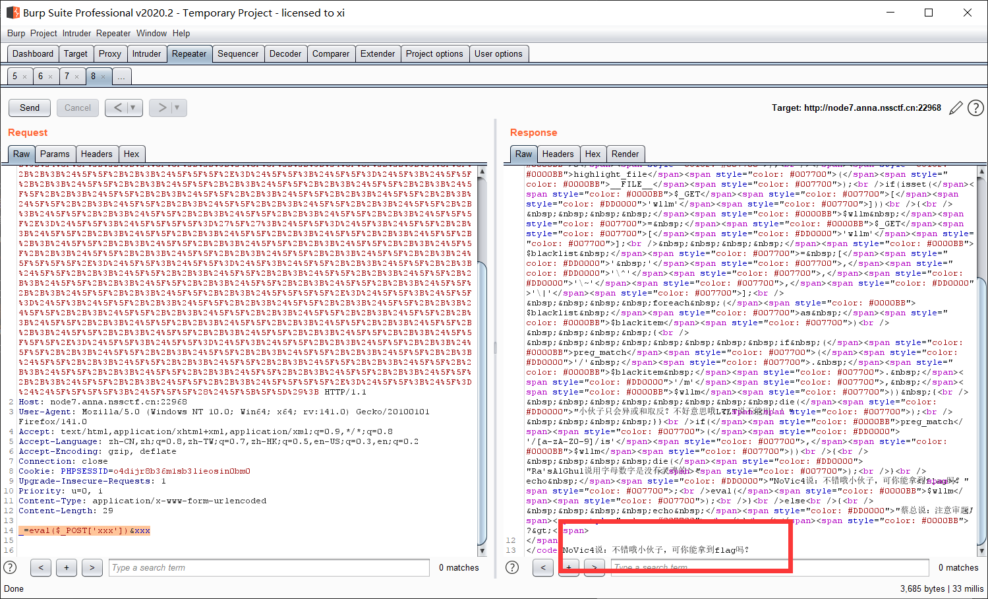The image size is (988, 599).
Task: Click the Target URL text node7.anna.nssctf.cn:22968
Action: 873,108
